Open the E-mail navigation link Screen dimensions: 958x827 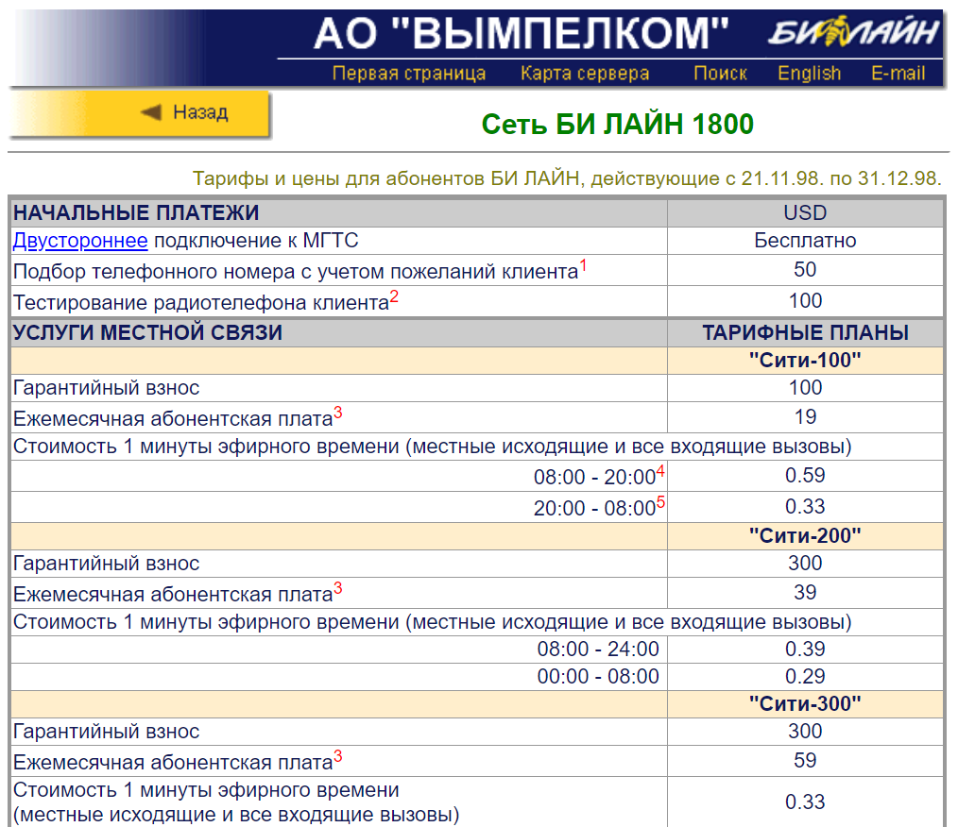[x=898, y=74]
